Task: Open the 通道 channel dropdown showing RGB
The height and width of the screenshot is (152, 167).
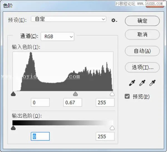Action: click(57, 36)
